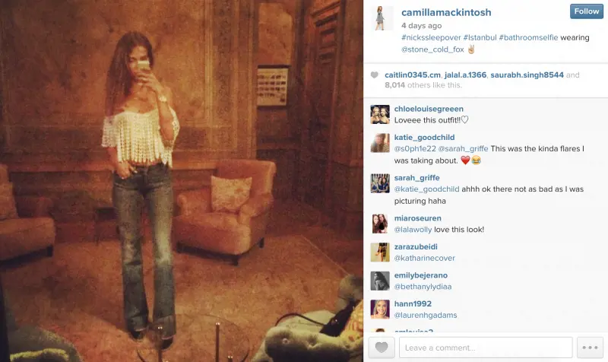The width and height of the screenshot is (608, 362).
Task: Click katie_goodchild's avatar thumbnail
Action: (x=380, y=143)
